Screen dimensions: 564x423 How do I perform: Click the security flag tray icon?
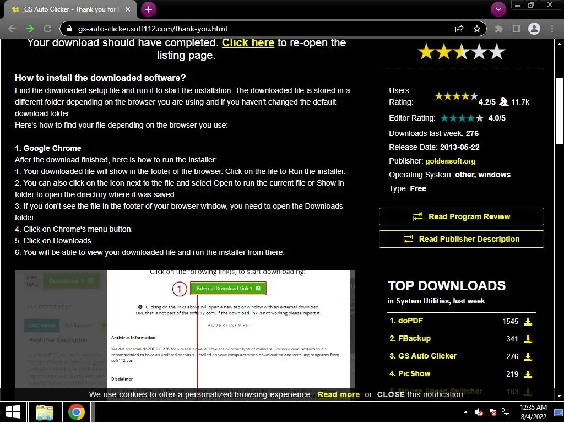pos(492,412)
